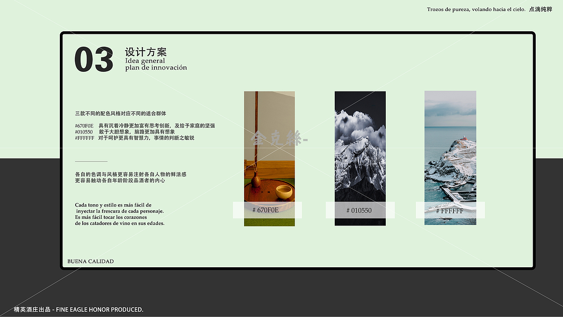Screen dimensions: 563x317
Task: Click the "# 670F0E" label bar
Action: pos(266,210)
